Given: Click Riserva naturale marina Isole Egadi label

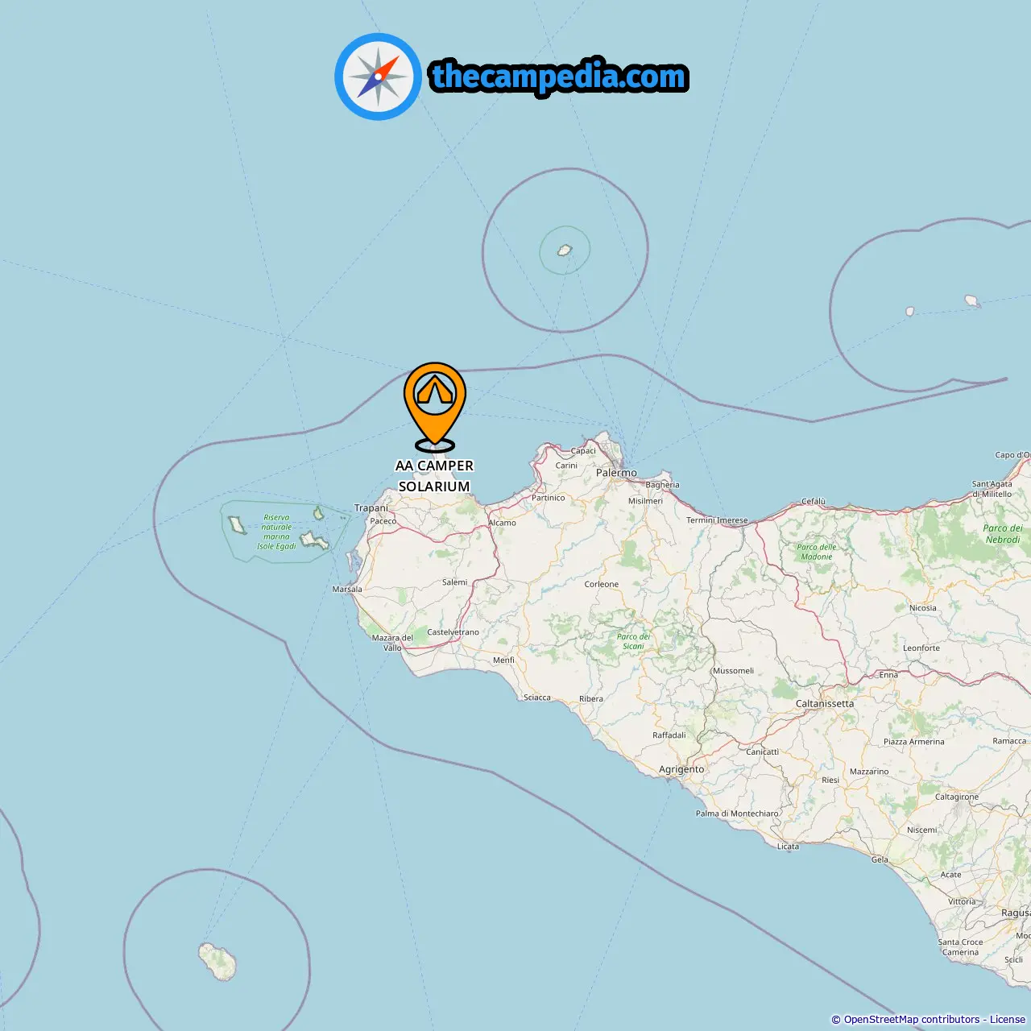Looking at the screenshot, I should click(x=276, y=532).
